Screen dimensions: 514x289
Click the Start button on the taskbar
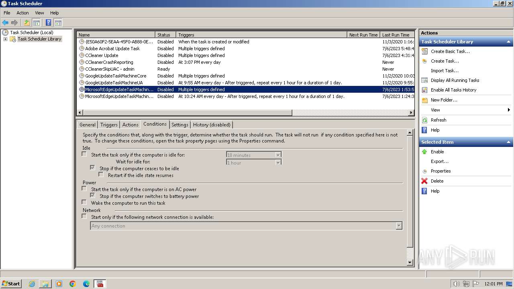pyautogui.click(x=11, y=284)
